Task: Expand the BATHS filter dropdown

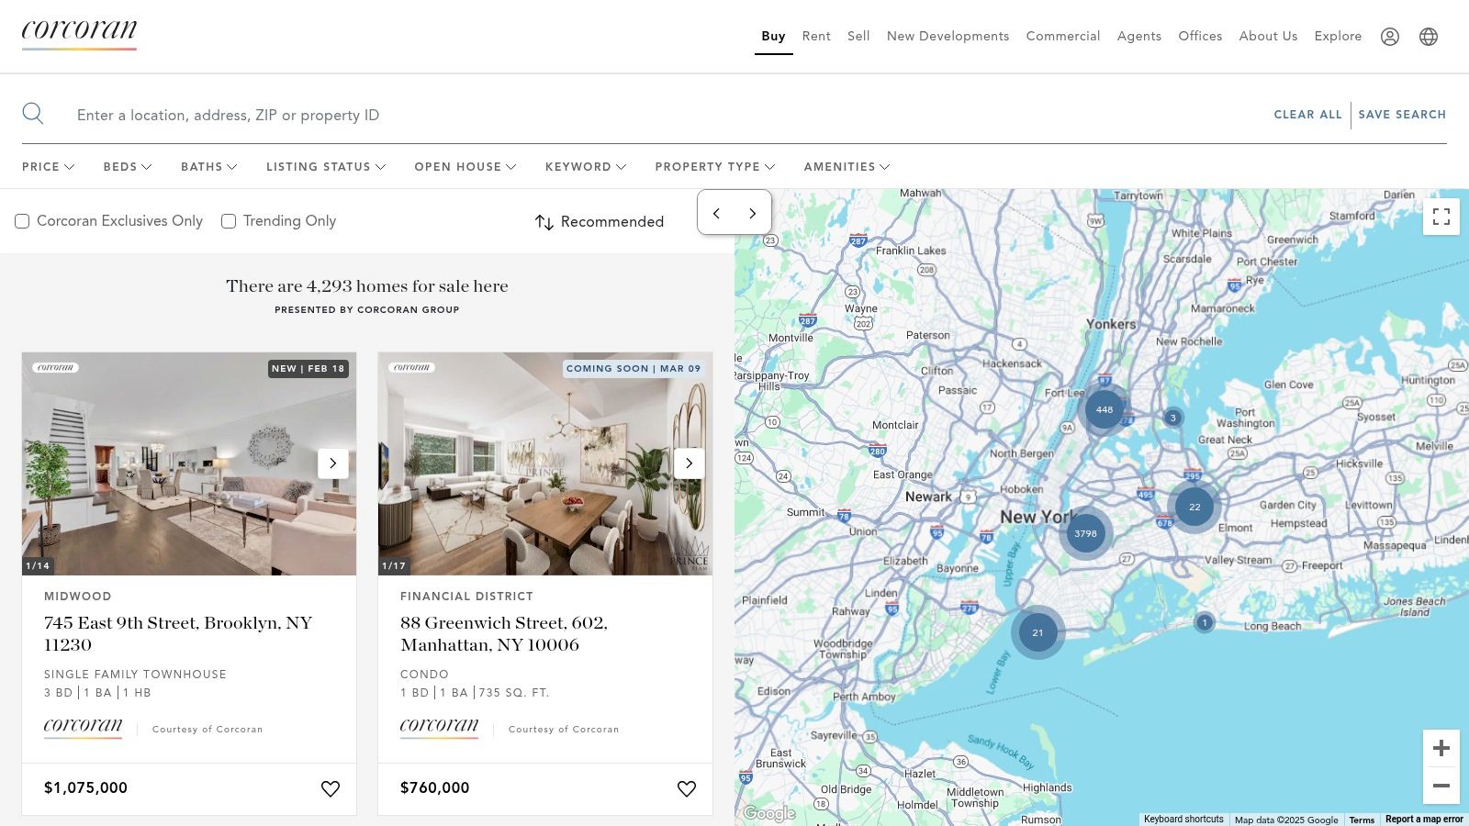Action: [x=209, y=167]
